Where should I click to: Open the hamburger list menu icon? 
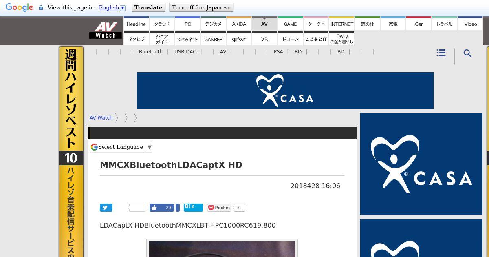click(441, 53)
